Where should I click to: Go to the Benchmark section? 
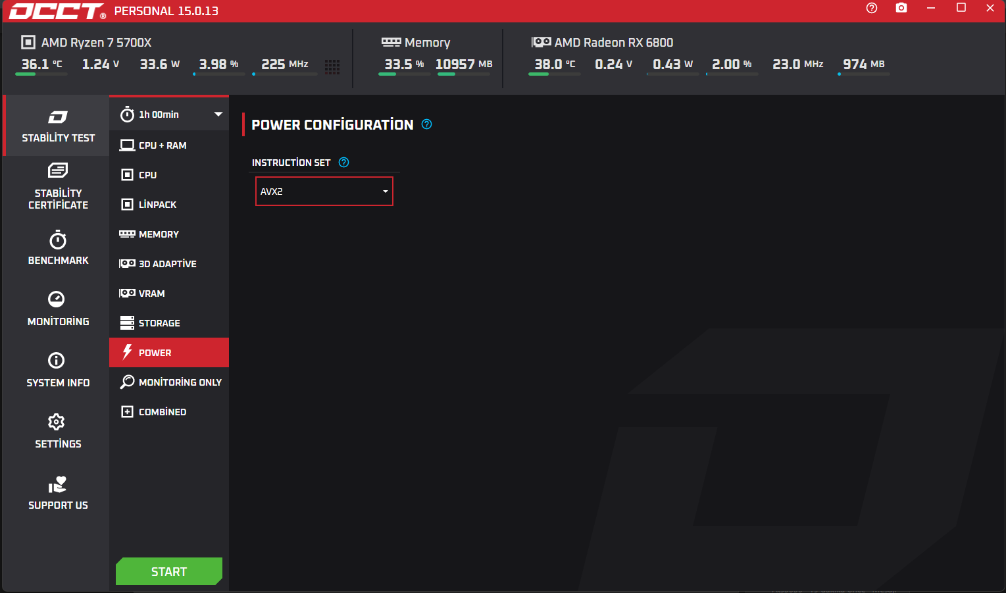coord(58,247)
